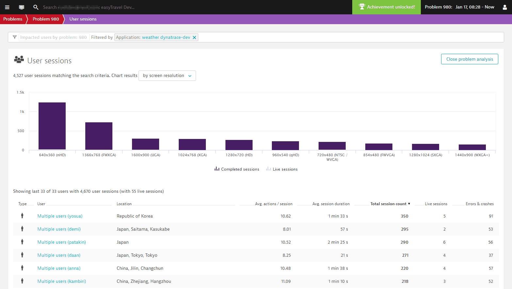512x289 pixels.
Task: Click the person icon for kambiri row
Action: click(x=22, y=281)
